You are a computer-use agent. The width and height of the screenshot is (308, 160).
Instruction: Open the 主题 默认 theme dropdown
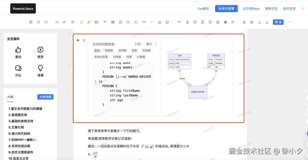151,44
